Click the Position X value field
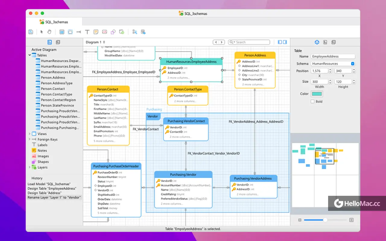This screenshot has height=241, width=386. (x=320, y=71)
